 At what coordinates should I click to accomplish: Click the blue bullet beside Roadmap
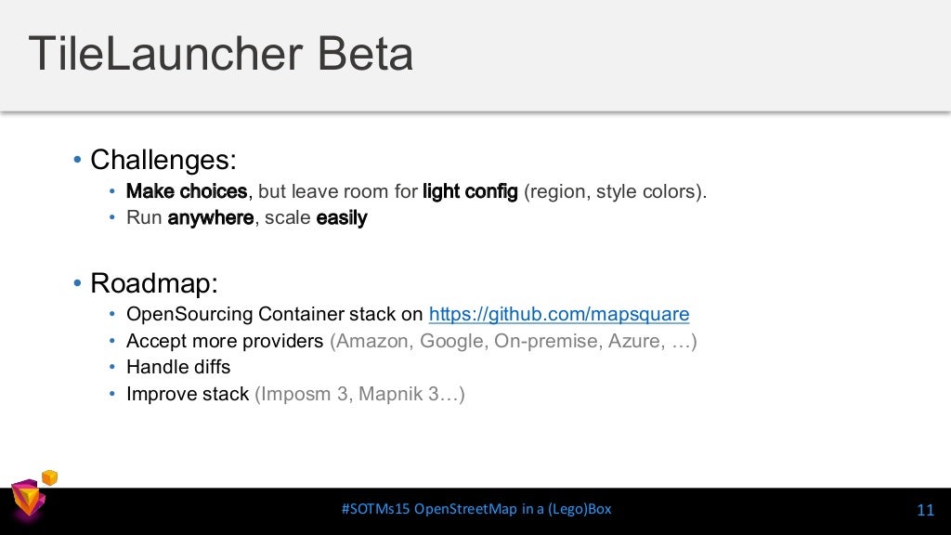[77, 283]
